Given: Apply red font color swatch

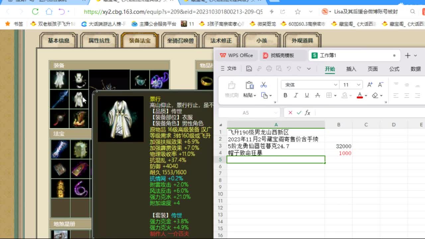Looking at the screenshot, I should (360, 96).
